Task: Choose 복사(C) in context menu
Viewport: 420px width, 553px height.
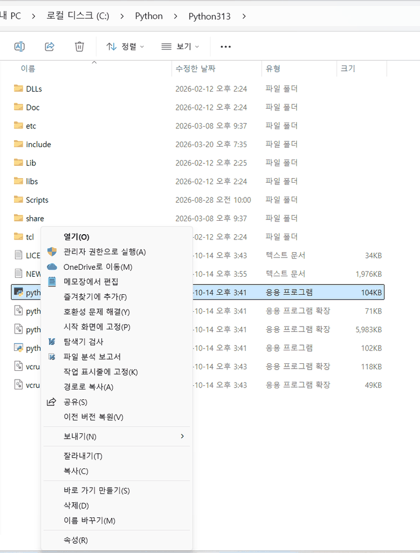Action: click(x=117, y=471)
